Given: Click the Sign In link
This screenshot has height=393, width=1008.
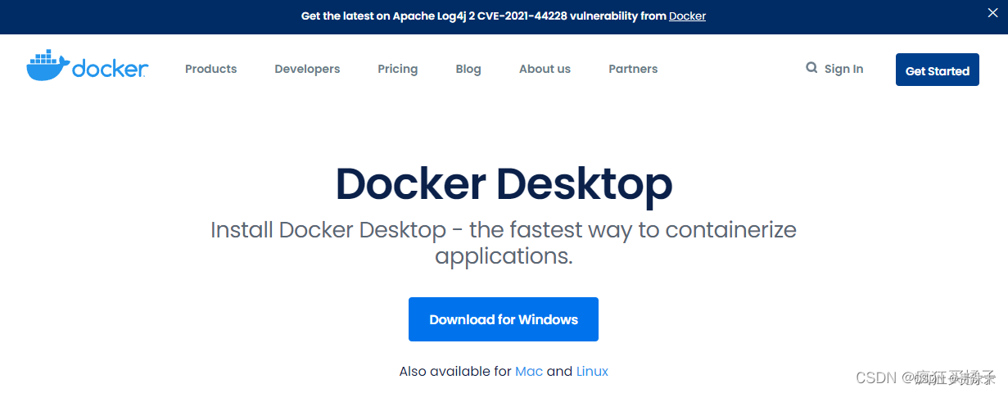Looking at the screenshot, I should coord(843,69).
